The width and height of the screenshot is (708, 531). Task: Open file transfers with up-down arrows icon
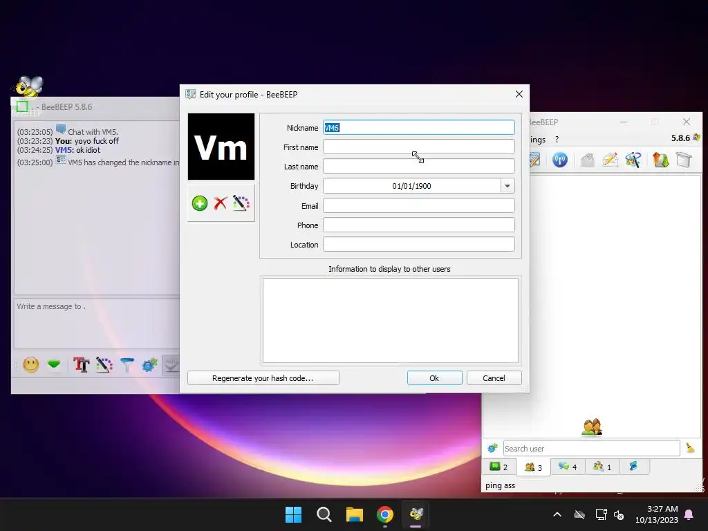coord(660,160)
